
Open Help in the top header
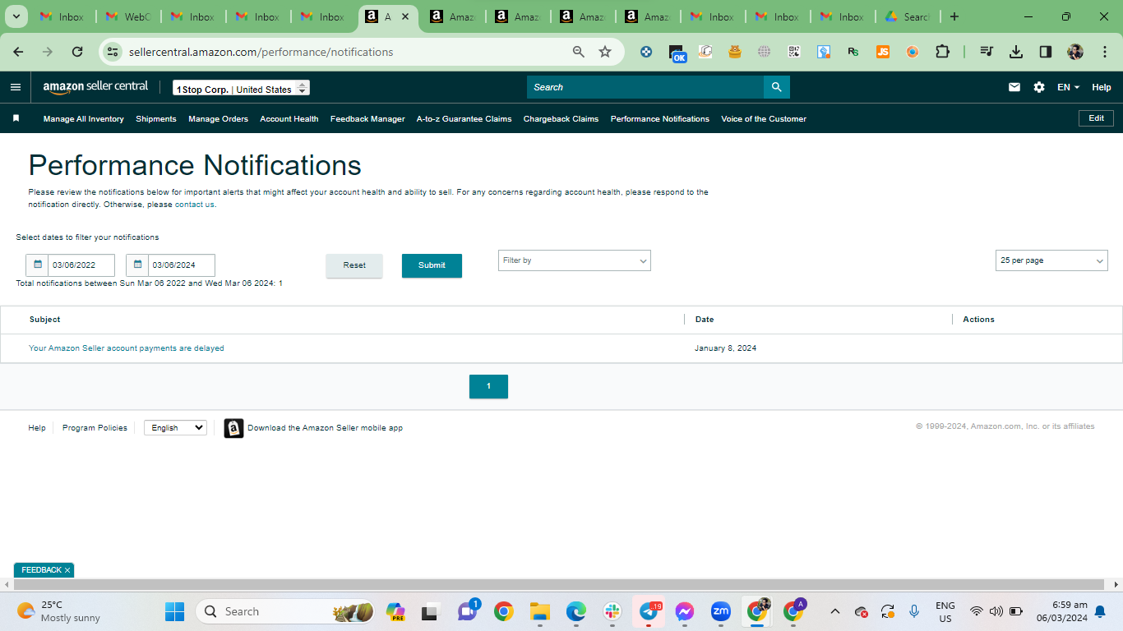point(1102,87)
